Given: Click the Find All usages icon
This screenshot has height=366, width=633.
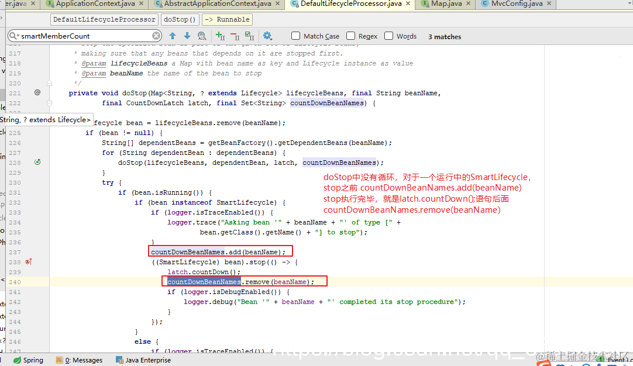Looking at the screenshot, I should point(202,36).
